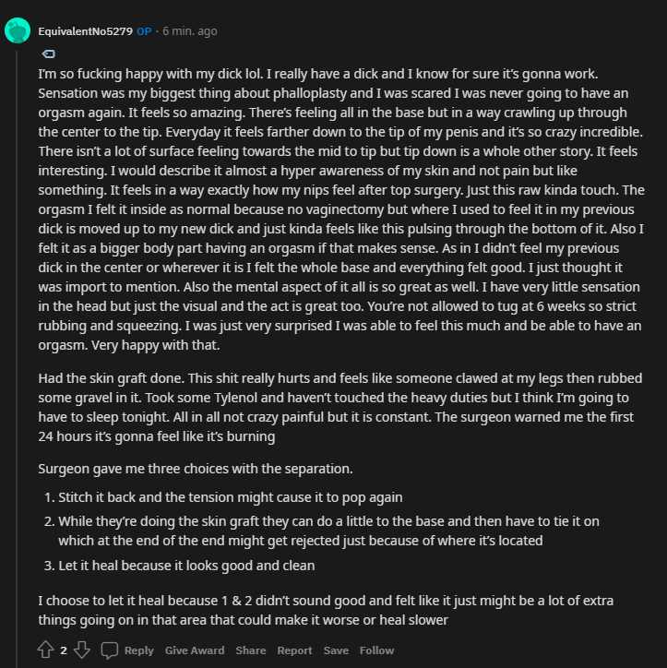Click the blue OP badge

pyautogui.click(x=144, y=31)
